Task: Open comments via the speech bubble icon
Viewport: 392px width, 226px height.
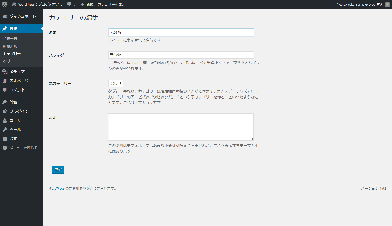Action: pyautogui.click(x=69, y=4)
